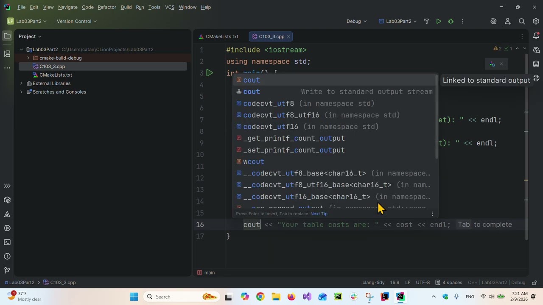Screen dimensions: 543x305
Task: Open the Python Packages tool window icon
Action: [7, 200]
